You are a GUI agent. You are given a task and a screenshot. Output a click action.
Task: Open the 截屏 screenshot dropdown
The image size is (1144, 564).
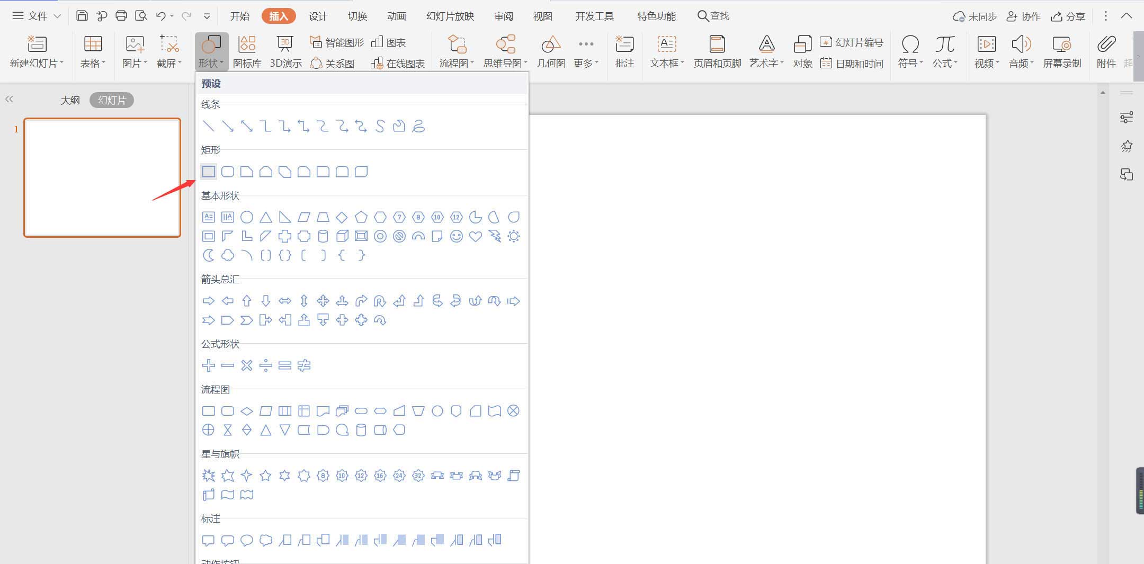pos(169,52)
